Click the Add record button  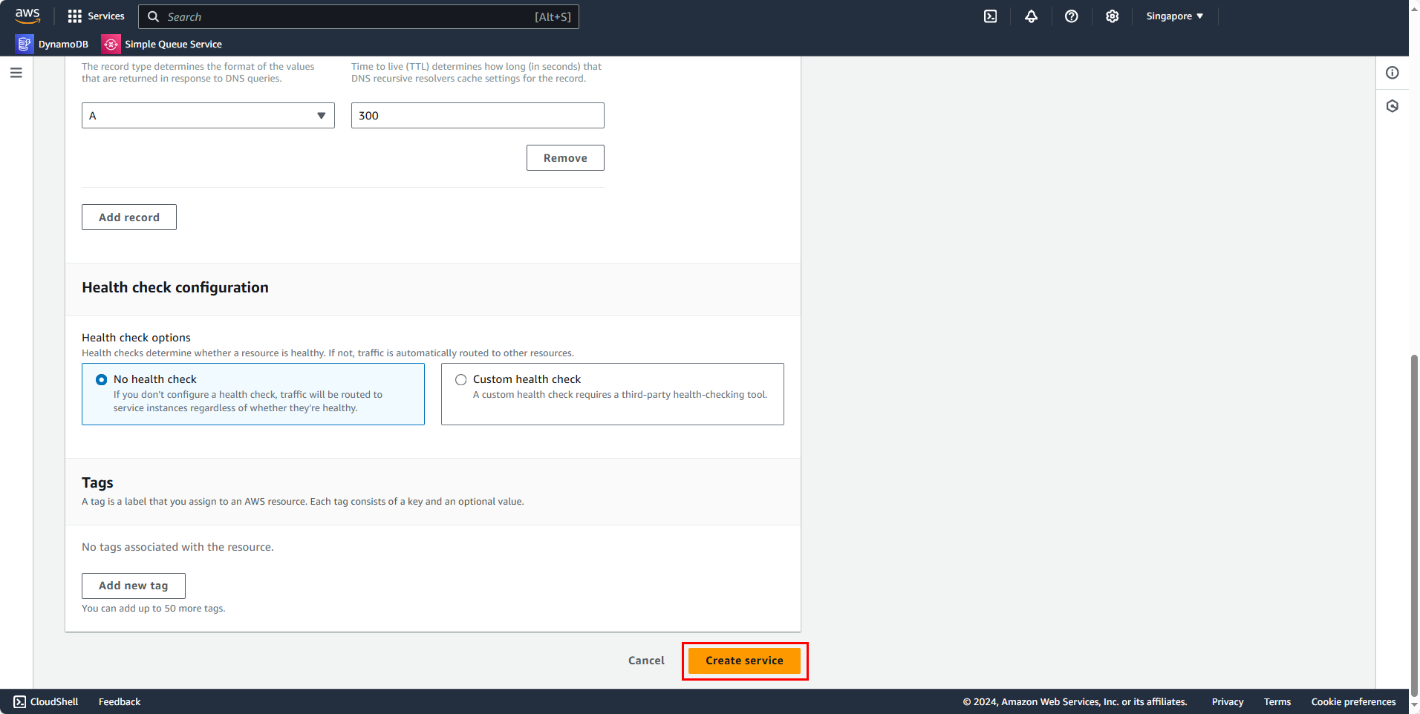(129, 217)
